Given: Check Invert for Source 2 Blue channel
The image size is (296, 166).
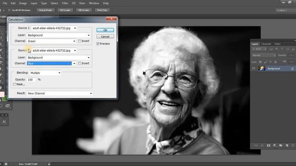Looking at the screenshot, I should tap(80, 63).
